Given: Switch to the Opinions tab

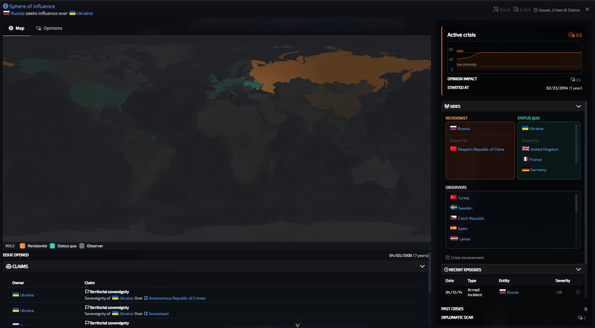Looking at the screenshot, I should pos(49,28).
